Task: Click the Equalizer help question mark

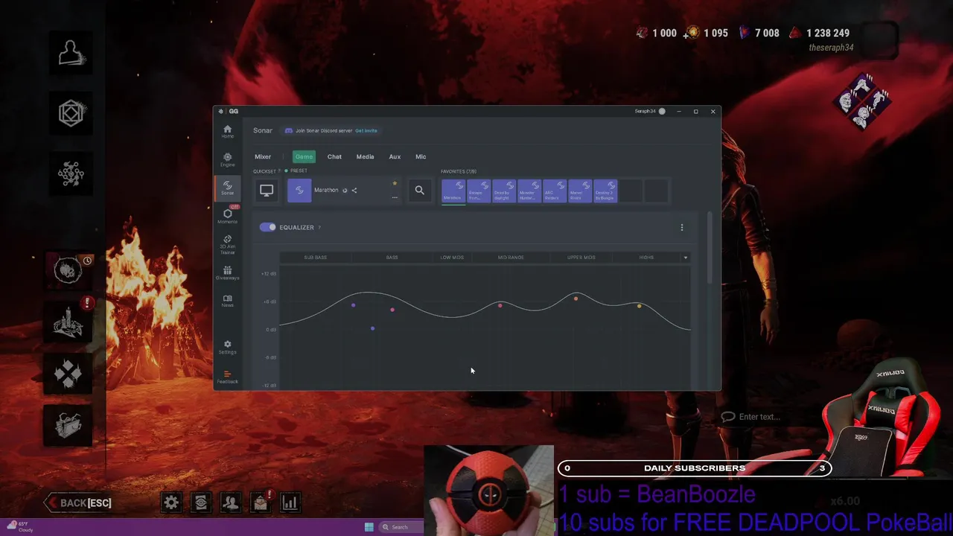Action: pos(319,228)
